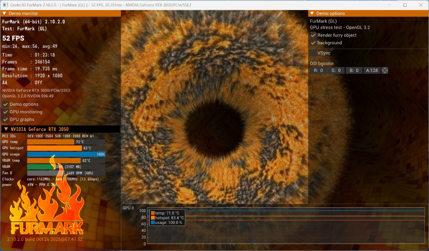Click the R: 0 color field
Image resolution: width=429 pixels, height=251 pixels.
point(318,70)
